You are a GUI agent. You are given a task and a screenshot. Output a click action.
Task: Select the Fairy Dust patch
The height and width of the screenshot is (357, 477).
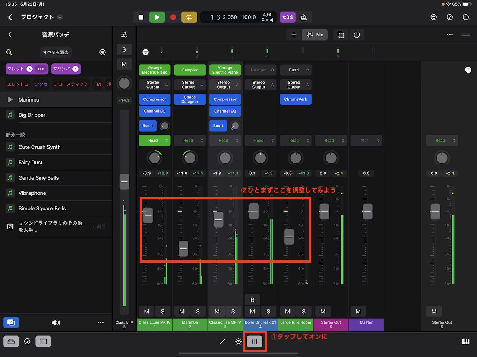(x=56, y=162)
